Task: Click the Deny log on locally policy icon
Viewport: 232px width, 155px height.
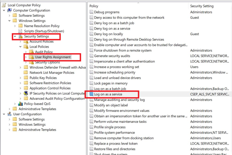Action: 91,34
